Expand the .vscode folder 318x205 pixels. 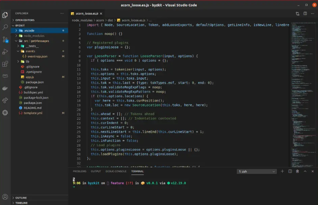click(x=40, y=31)
